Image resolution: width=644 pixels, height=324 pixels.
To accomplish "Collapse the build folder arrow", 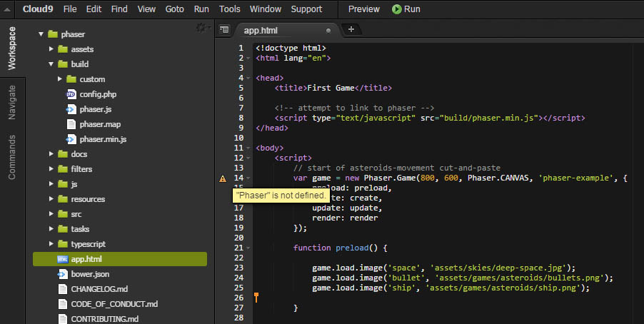I will click(x=51, y=64).
